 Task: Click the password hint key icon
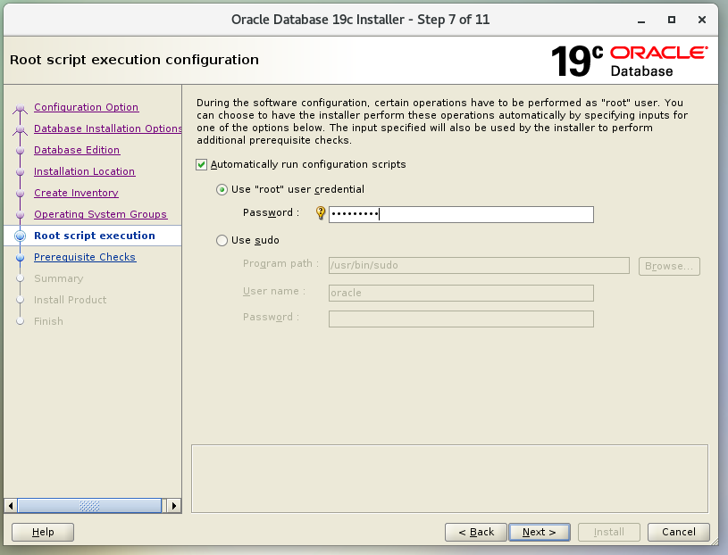tap(321, 213)
